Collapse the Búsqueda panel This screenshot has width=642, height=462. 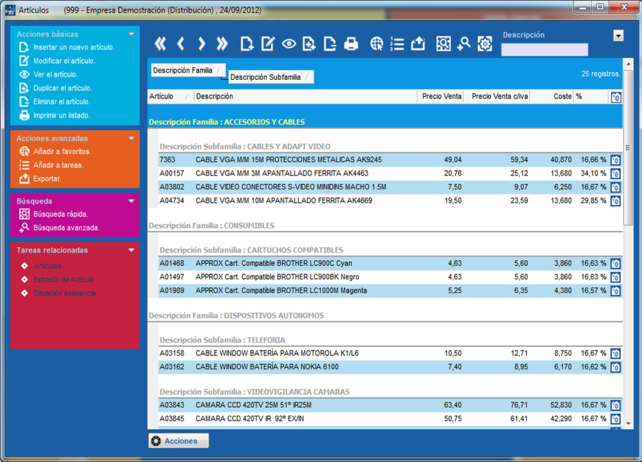(x=131, y=201)
